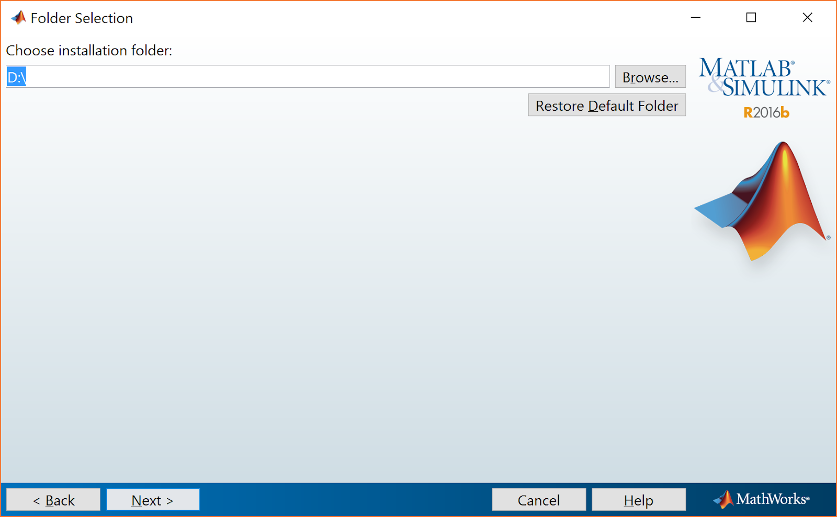
Task: Minimize the Folder Selection window
Action: tap(696, 18)
